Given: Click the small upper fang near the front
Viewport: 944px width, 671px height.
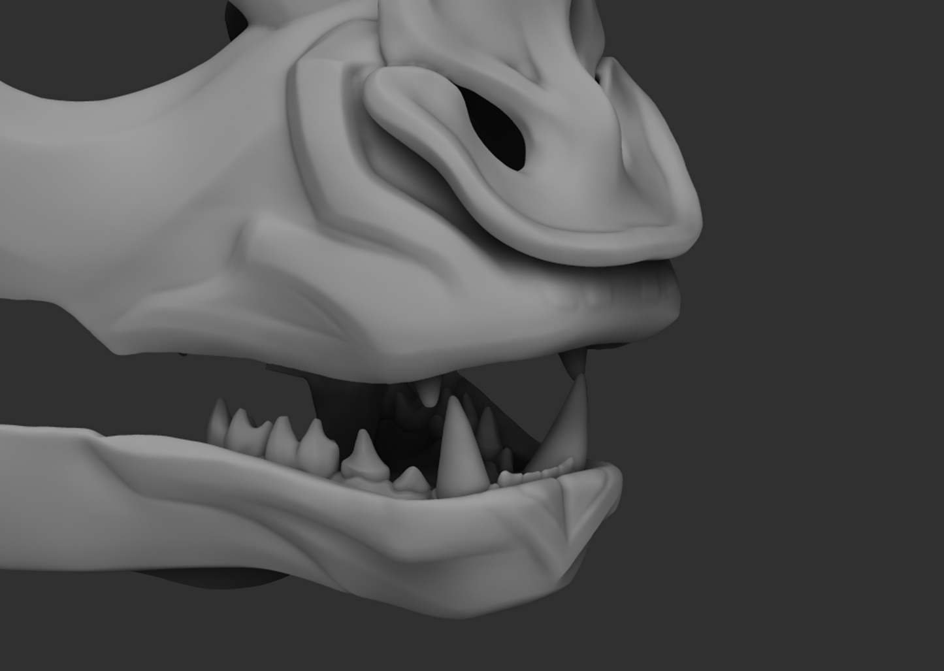Looking at the screenshot, I should pyautogui.click(x=575, y=363).
